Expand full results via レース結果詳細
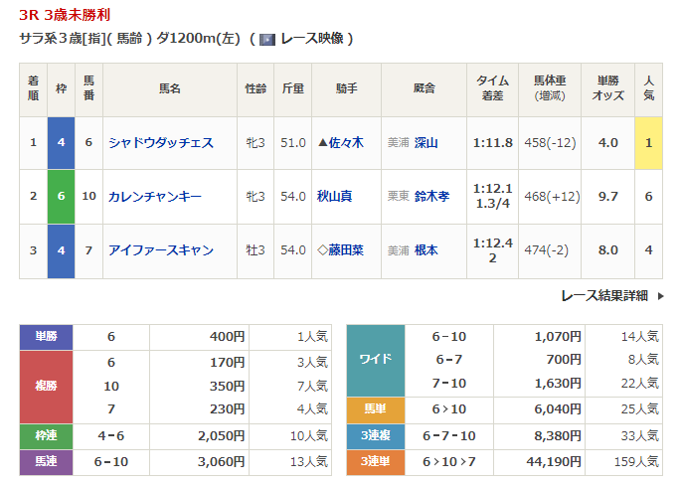 (603, 295)
